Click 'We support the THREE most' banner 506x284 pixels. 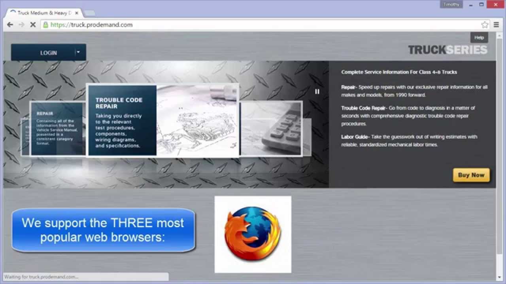point(103,230)
